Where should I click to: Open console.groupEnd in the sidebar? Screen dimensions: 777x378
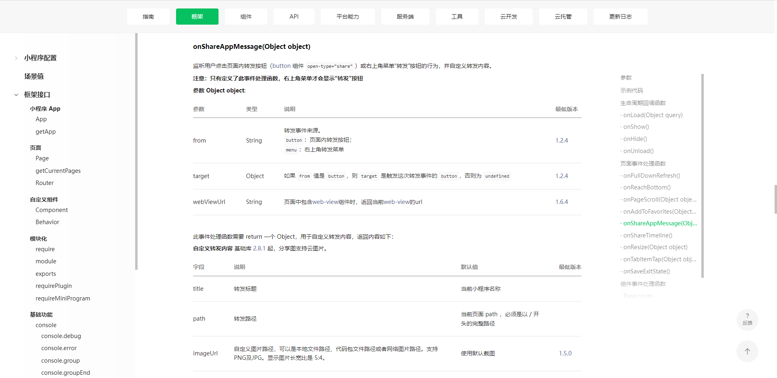coord(66,373)
